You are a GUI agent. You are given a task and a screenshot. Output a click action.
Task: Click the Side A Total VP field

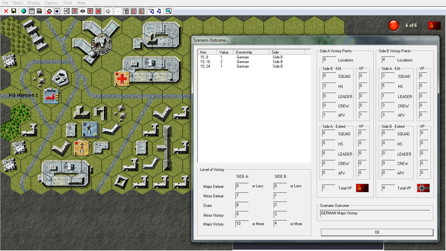(x=328, y=188)
